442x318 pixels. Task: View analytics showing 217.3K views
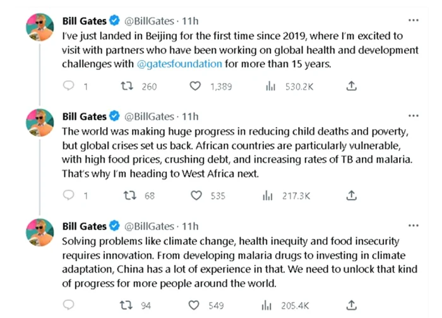pyautogui.click(x=268, y=195)
